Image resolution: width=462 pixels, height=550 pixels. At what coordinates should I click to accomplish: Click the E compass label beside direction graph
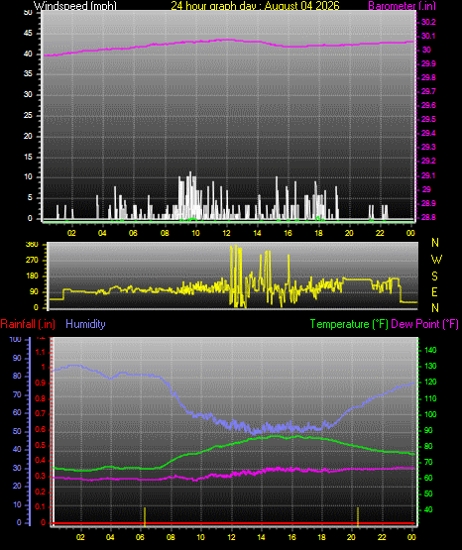click(434, 291)
